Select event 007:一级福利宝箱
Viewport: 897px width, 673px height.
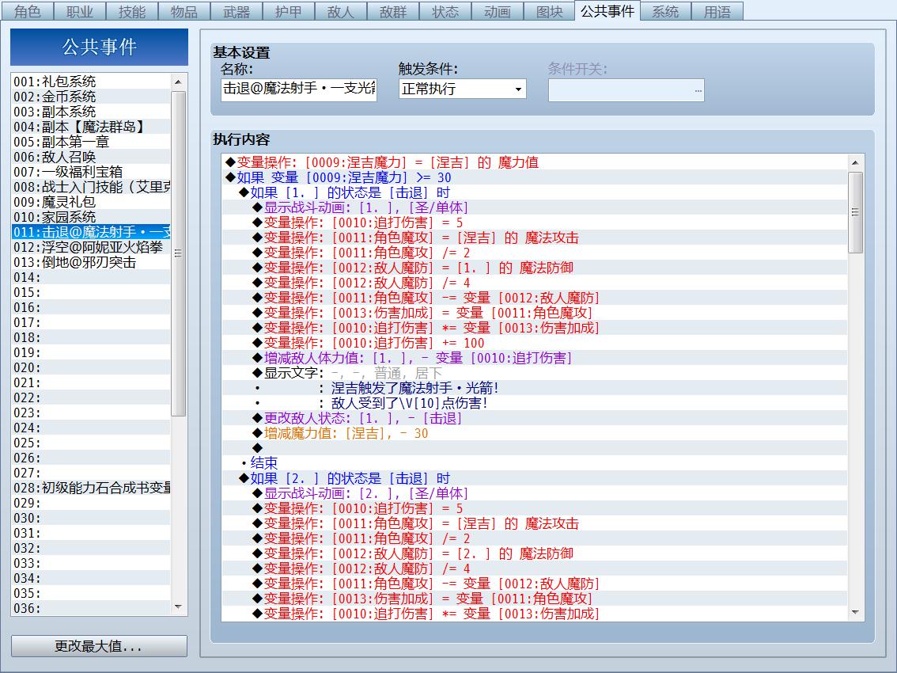(91, 172)
